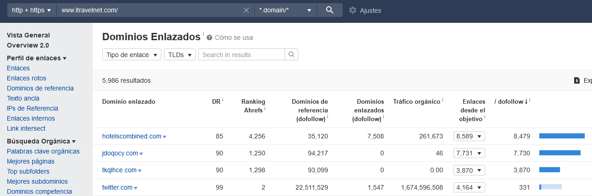The width and height of the screenshot is (592, 196).
Task: Click info icon next to Ranking Ahrefs
Action: (265, 110)
